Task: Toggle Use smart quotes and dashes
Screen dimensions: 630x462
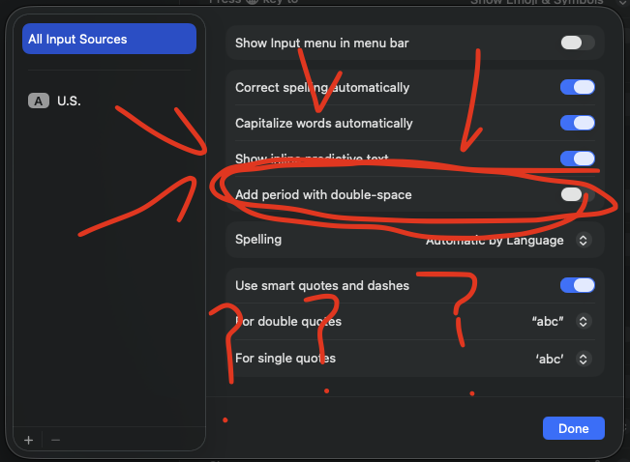Action: (x=578, y=285)
